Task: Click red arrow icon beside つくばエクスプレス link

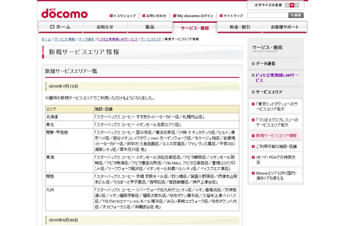Action: coord(253,120)
